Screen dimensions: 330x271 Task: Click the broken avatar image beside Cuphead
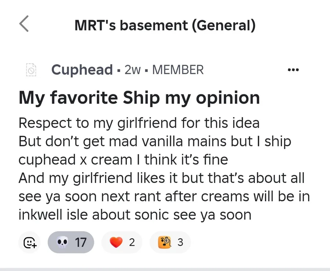point(32,70)
